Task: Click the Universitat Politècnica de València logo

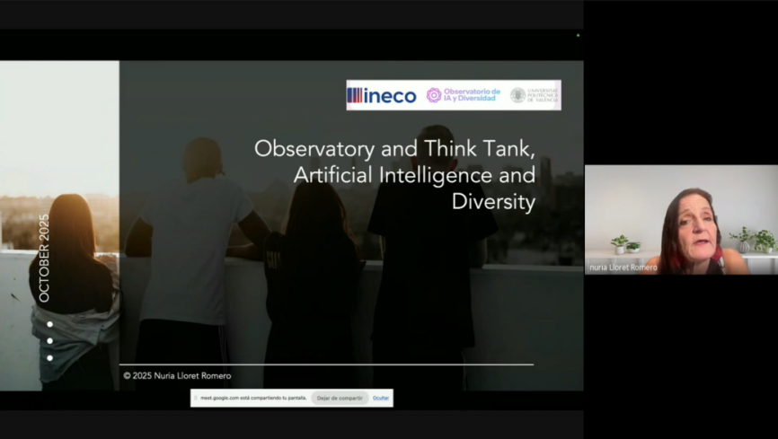Action: click(535, 95)
